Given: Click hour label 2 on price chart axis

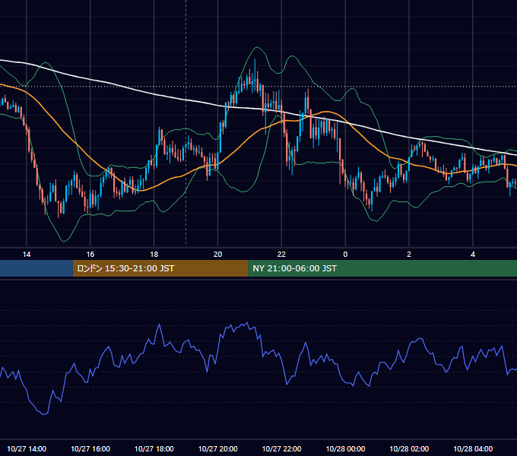Looking at the screenshot, I should [x=409, y=255].
